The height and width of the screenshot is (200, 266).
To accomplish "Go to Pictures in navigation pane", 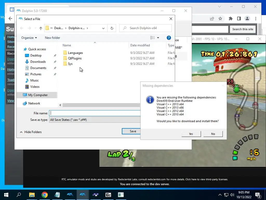I will [x=36, y=74].
